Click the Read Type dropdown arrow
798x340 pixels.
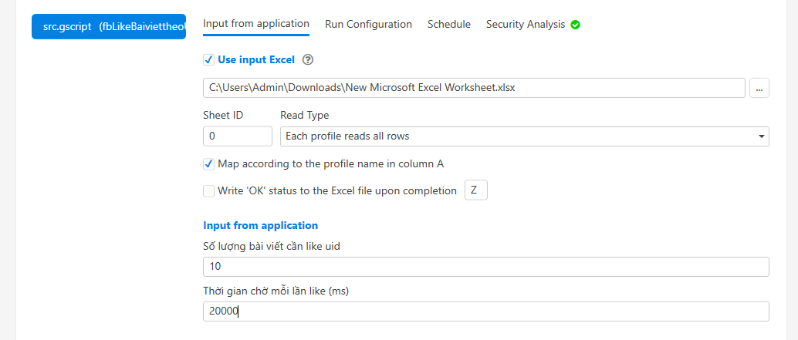pyautogui.click(x=762, y=136)
